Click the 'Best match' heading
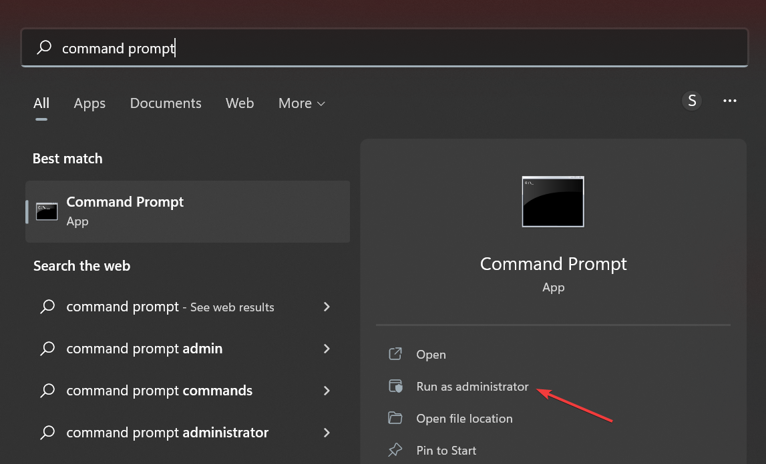The width and height of the screenshot is (766, 464). [67, 159]
